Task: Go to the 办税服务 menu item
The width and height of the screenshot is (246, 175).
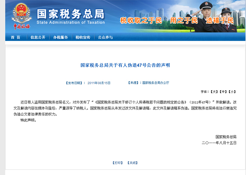Action: (60, 37)
